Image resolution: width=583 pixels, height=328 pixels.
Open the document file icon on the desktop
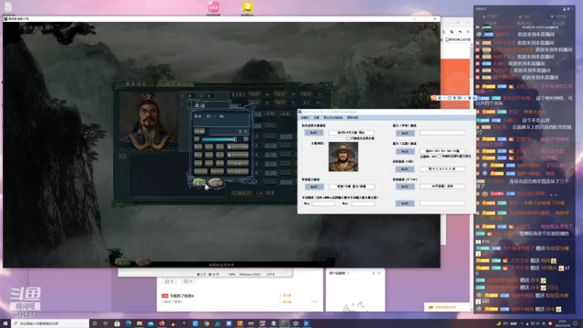tap(8, 7)
